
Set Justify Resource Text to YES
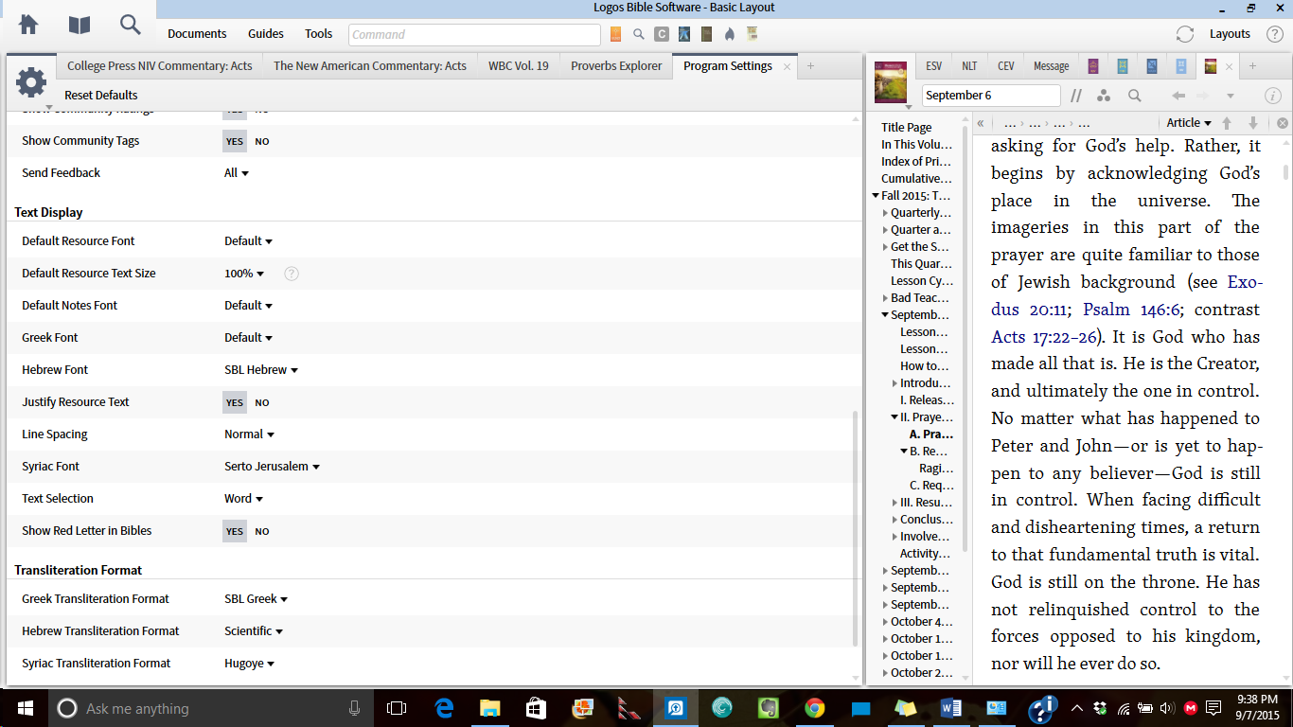tap(235, 402)
